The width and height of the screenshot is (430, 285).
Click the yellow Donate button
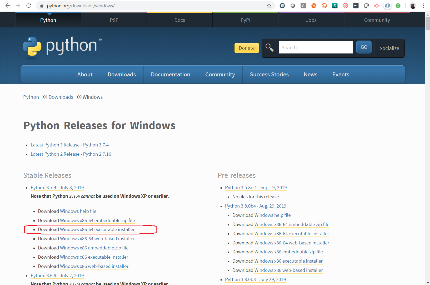coord(247,48)
